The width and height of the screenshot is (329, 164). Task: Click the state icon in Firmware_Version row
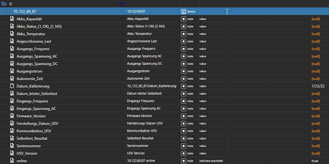pos(183,116)
